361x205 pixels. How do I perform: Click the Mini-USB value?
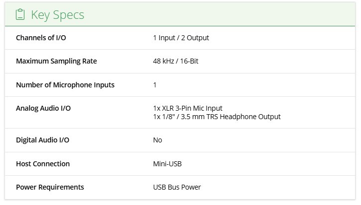(x=167, y=164)
